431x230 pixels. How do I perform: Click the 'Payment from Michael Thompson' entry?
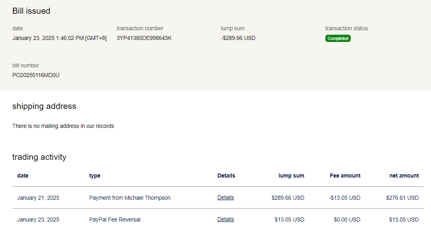pyautogui.click(x=129, y=198)
